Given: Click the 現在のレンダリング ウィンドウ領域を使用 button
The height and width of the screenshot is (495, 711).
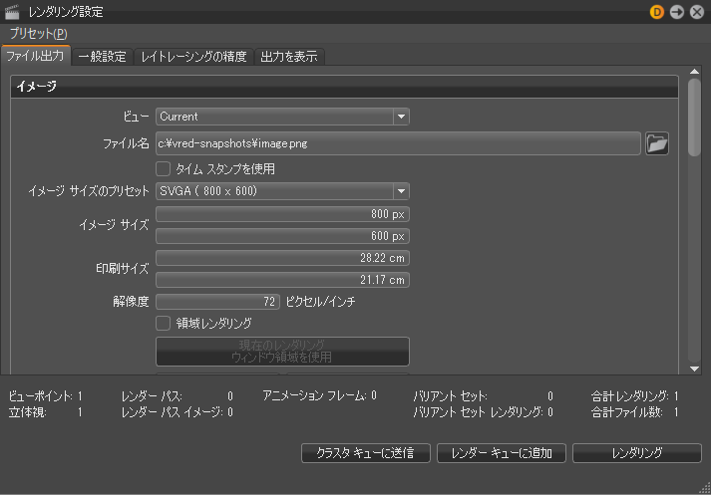Looking at the screenshot, I should [282, 352].
